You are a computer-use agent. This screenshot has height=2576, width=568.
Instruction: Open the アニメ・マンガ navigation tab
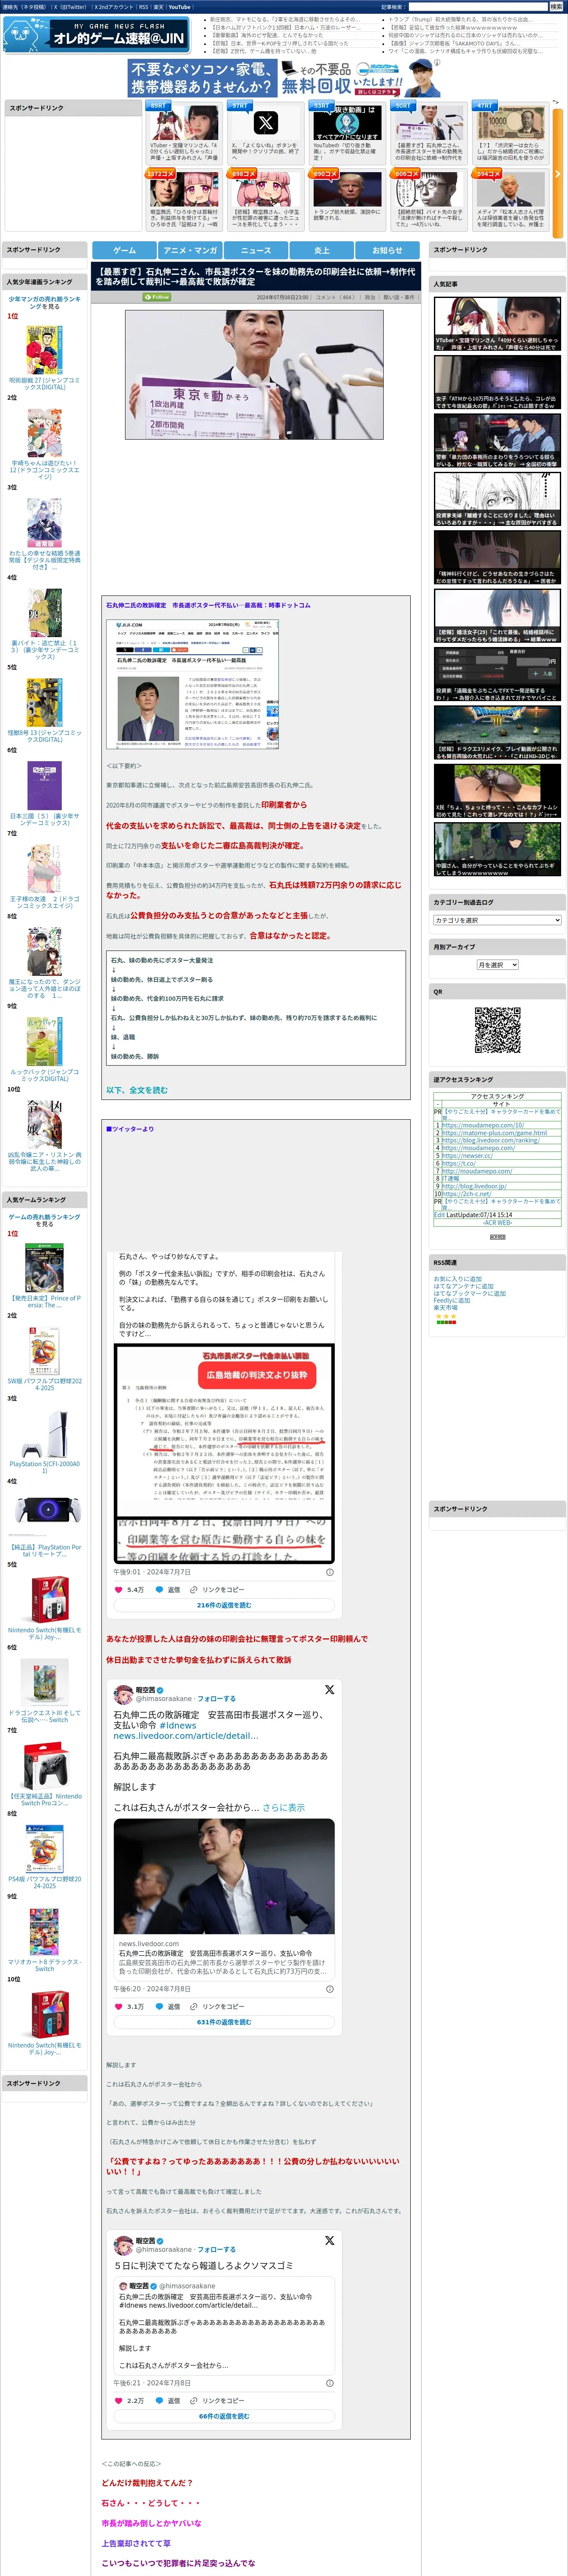[x=190, y=250]
